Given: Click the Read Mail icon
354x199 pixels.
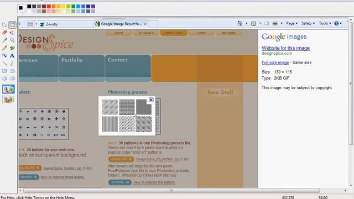Looking at the screenshot, I should tap(267, 23).
